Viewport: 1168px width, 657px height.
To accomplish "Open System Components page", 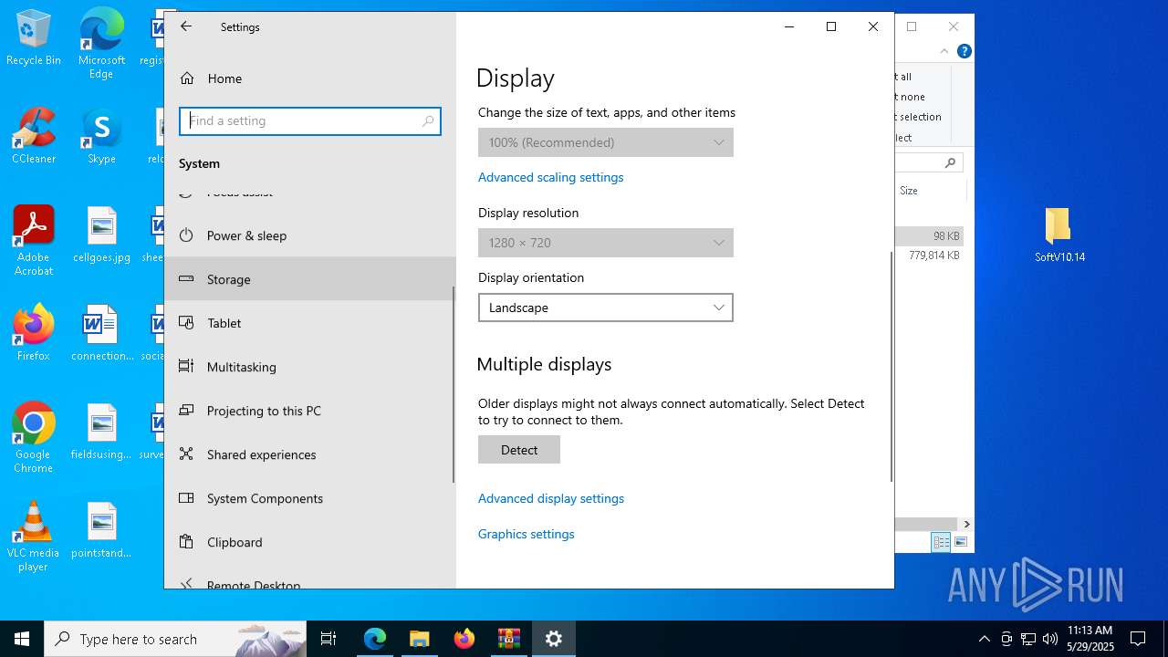I will (265, 498).
